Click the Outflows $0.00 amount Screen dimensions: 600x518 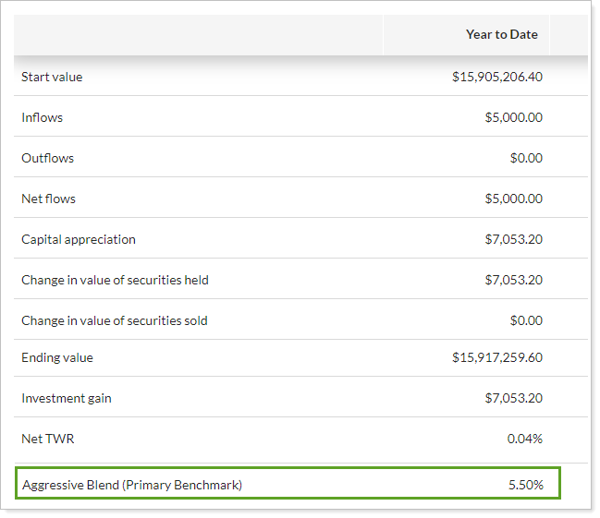526,158
